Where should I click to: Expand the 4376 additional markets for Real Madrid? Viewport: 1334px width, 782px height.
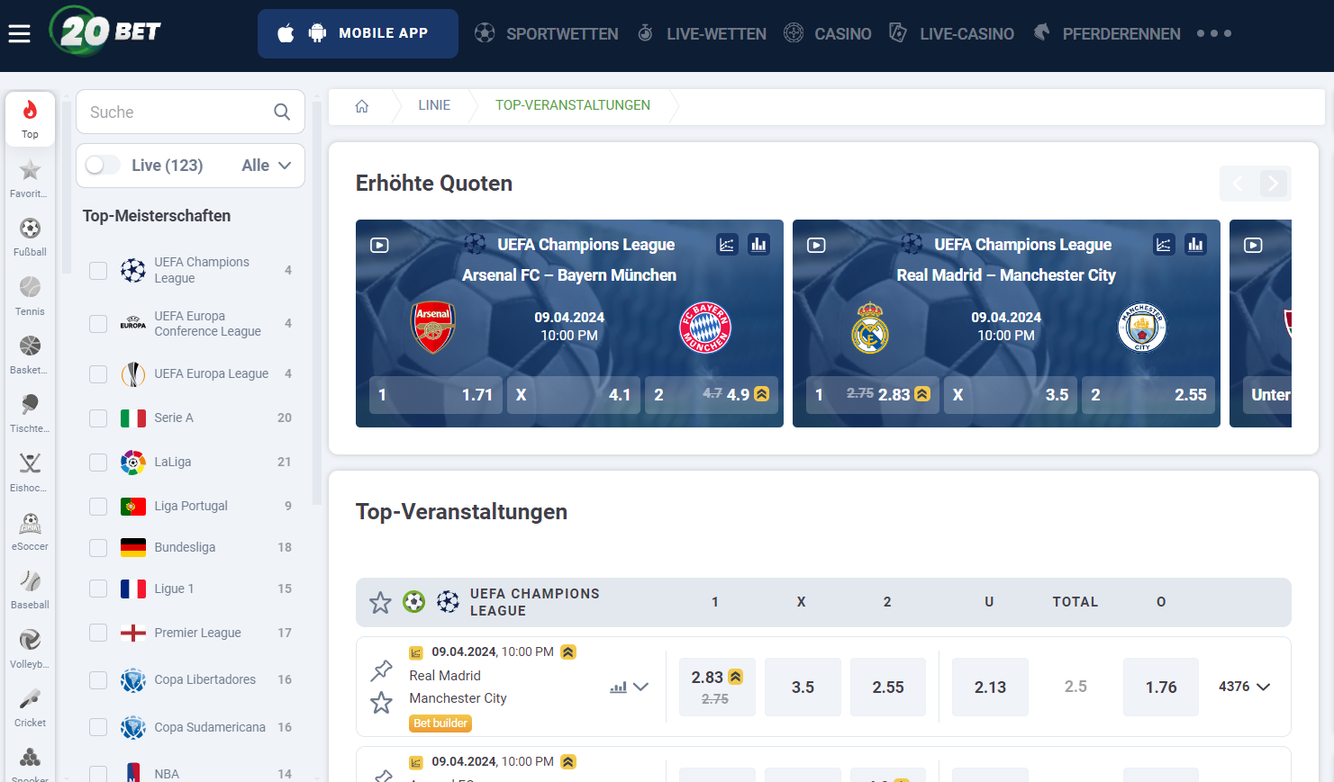[x=1244, y=686]
